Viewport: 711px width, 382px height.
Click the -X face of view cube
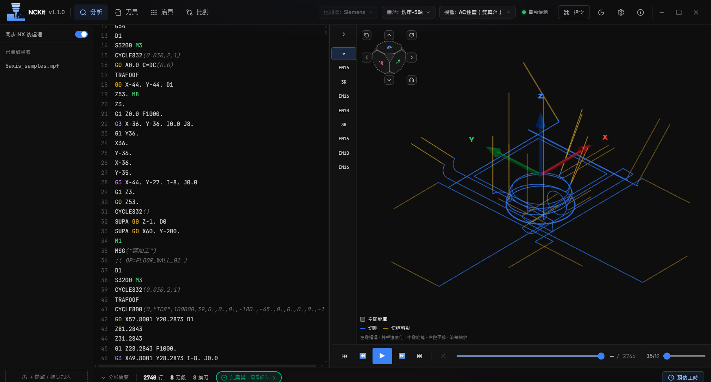tap(381, 63)
